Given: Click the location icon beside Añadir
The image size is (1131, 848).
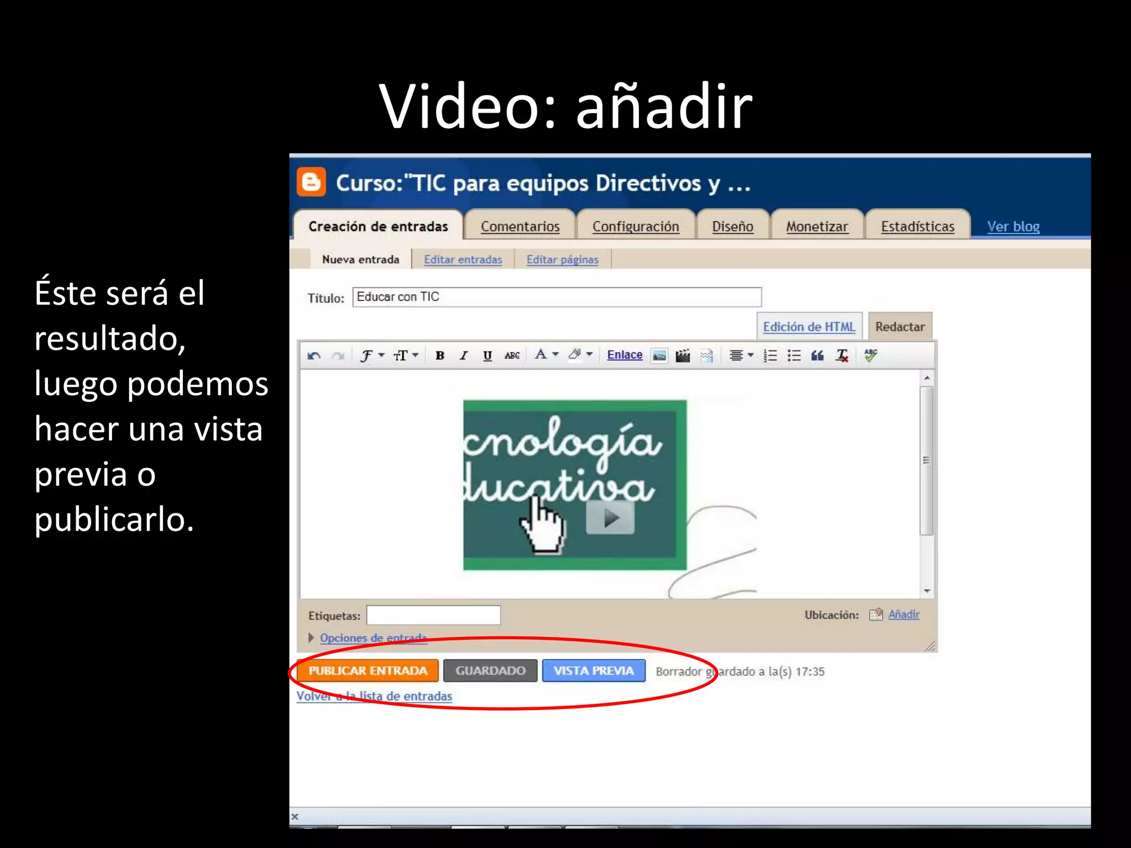Looking at the screenshot, I should [876, 614].
